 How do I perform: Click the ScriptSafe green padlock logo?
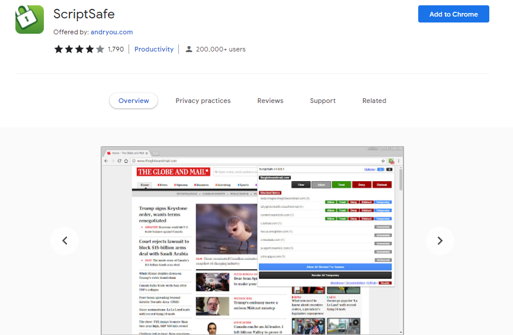tap(30, 20)
